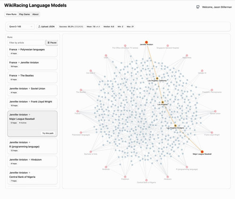This screenshot has width=235, height=199.
Task: Click the Jennifer Aniston start node in graph
Action: (x=146, y=42)
